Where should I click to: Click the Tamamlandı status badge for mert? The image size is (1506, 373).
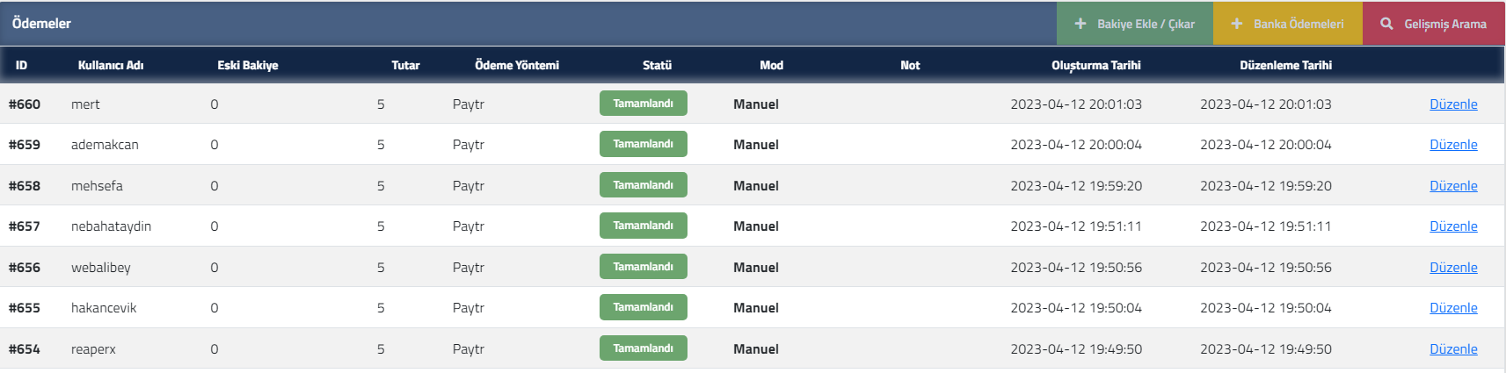click(644, 104)
